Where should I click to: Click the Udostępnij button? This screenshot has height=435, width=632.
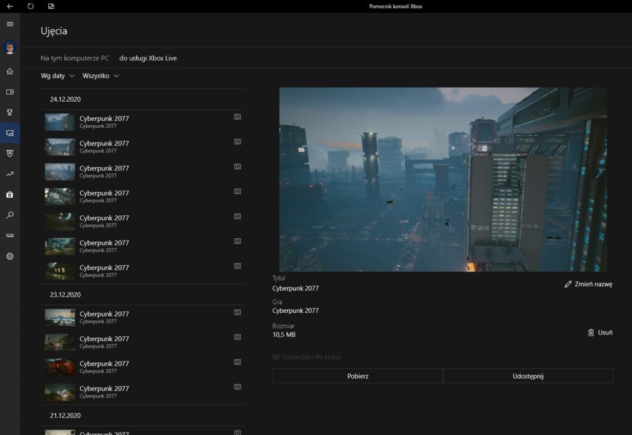pos(528,376)
